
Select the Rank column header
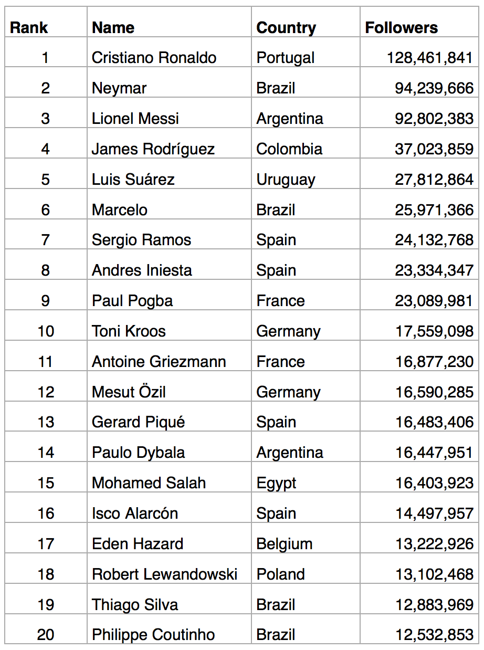click(x=46, y=22)
